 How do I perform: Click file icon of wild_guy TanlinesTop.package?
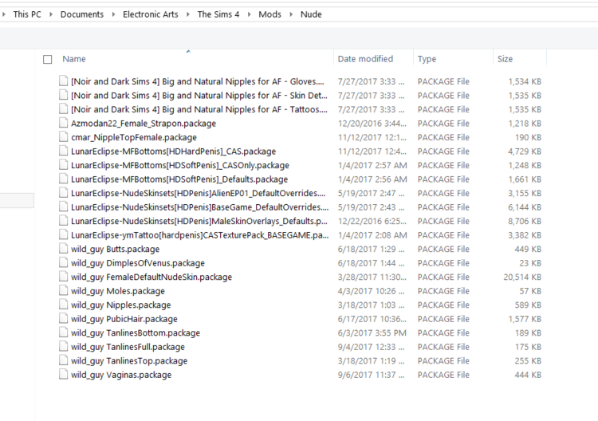point(63,360)
